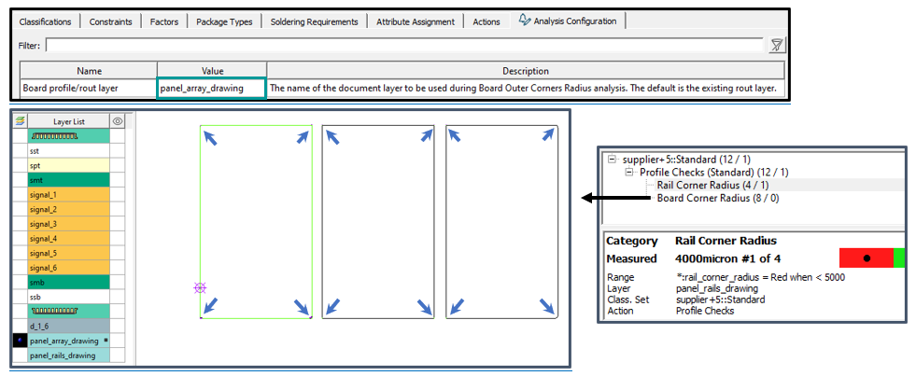This screenshot has width=916, height=376.
Task: Select Rail Corner Radius (4 / 1) result
Action: click(x=712, y=185)
